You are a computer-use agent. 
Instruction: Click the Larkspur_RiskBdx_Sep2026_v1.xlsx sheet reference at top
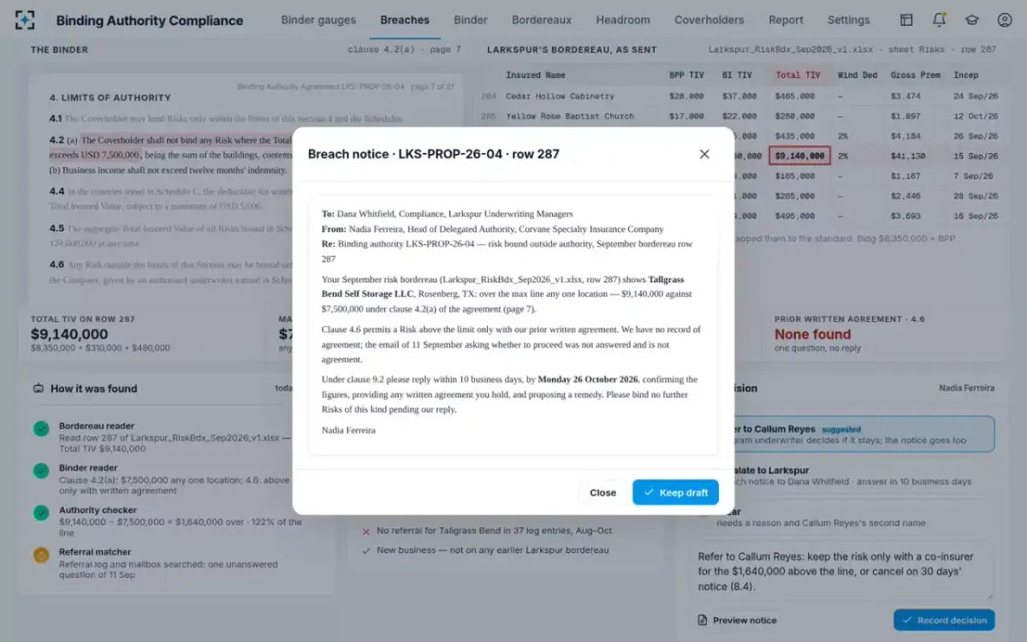coord(852,50)
